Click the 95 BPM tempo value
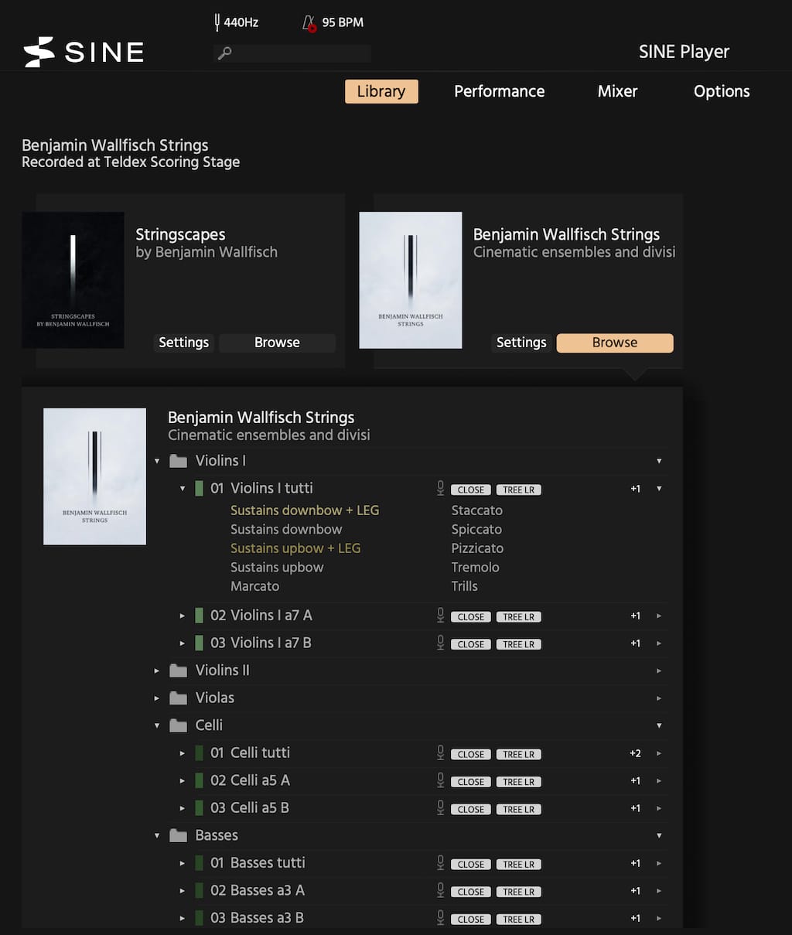This screenshot has width=792, height=935. [343, 22]
